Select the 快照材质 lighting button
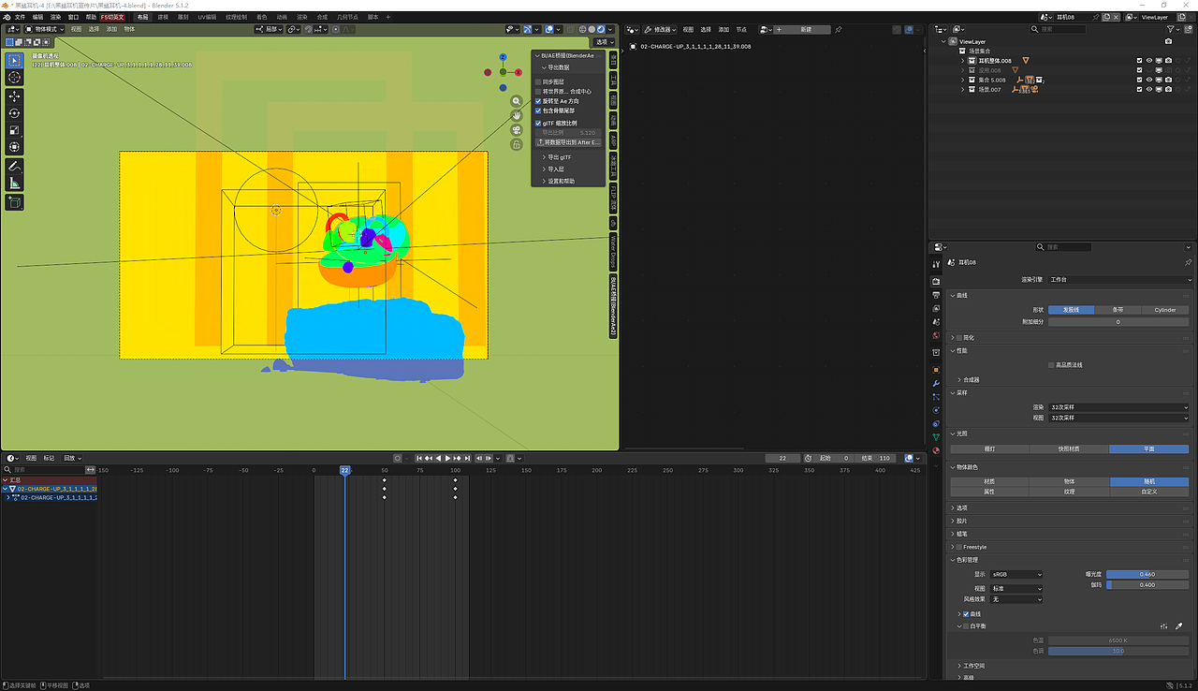 tap(1069, 448)
